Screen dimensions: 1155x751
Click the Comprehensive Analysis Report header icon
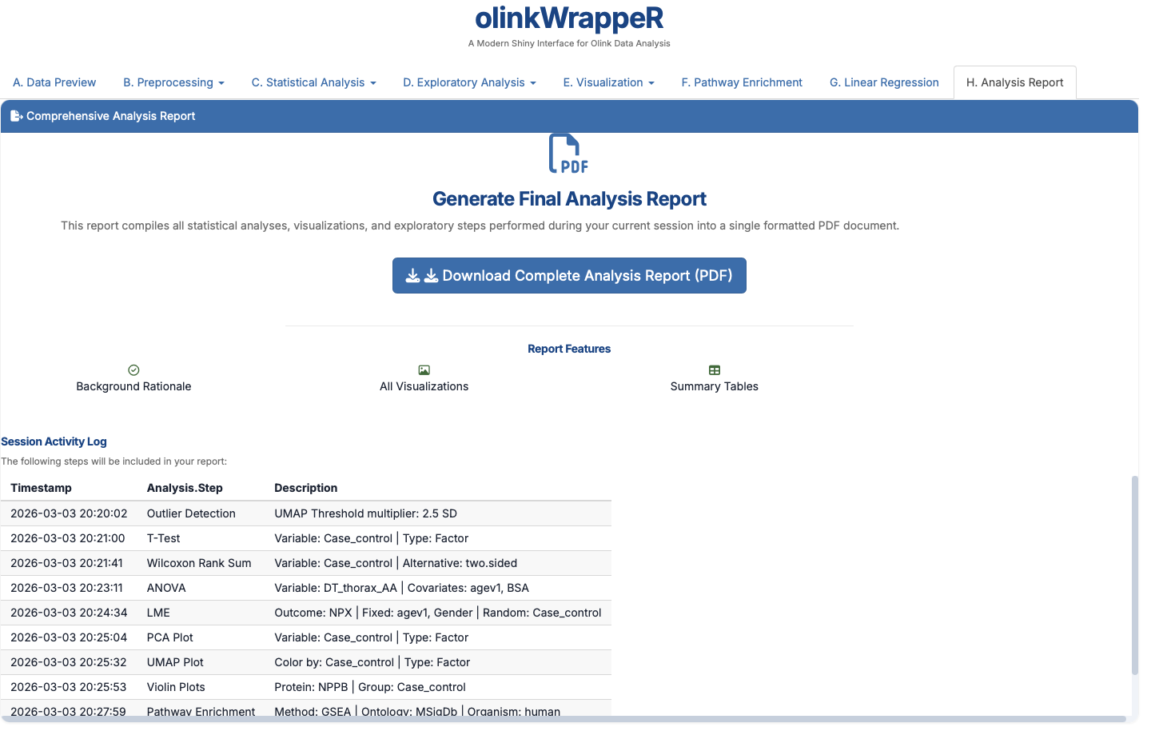(x=16, y=116)
